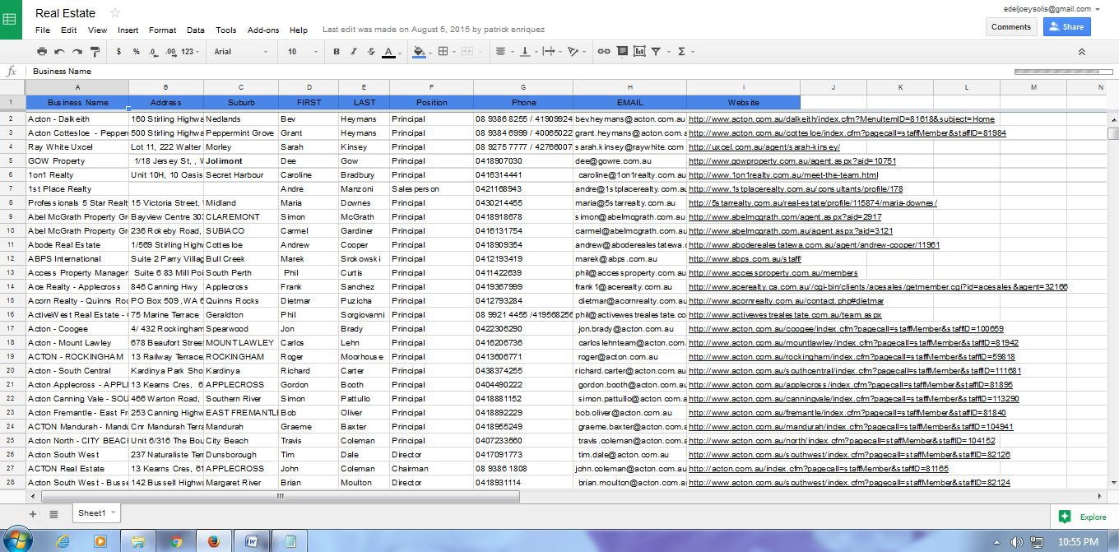Open the Functions sigma menu

(682, 51)
